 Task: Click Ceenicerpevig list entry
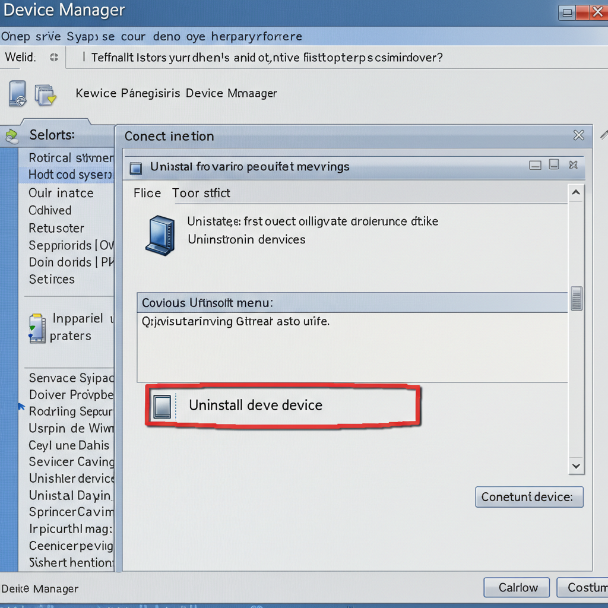pos(71,546)
